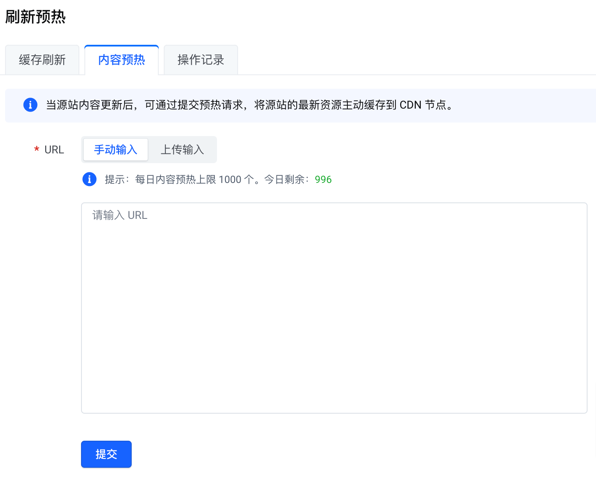Choose the 手动输入 input mode
The height and width of the screenshot is (480, 596).
(116, 150)
